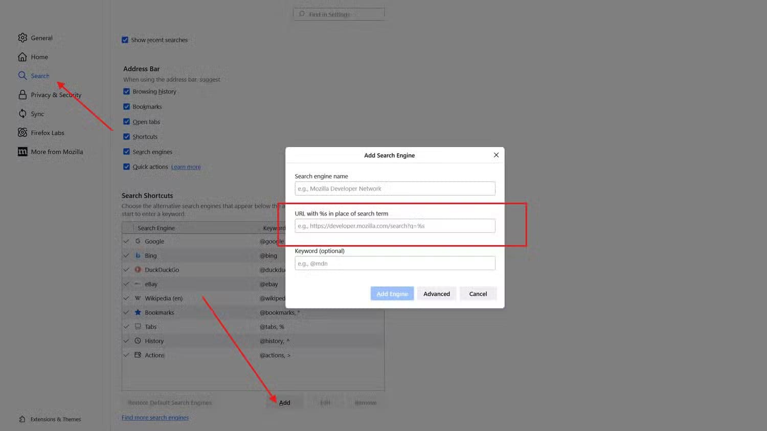The image size is (767, 431).
Task: Click the Find in Settings search box
Action: tap(339, 14)
